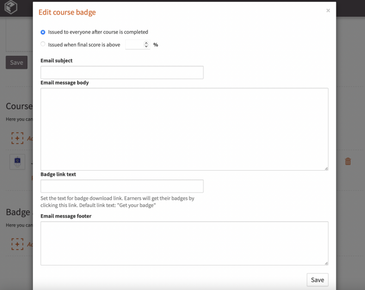Image resolution: width=365 pixels, height=290 pixels.
Task: Click the orange trash delete icon
Action: tap(348, 161)
